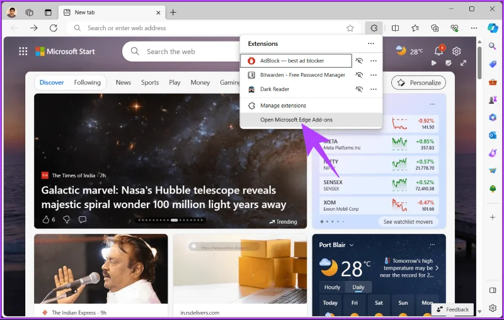Screen dimensions: 504x320
Task: Open the Microsoft Start apps grid launcher
Action: [23, 52]
